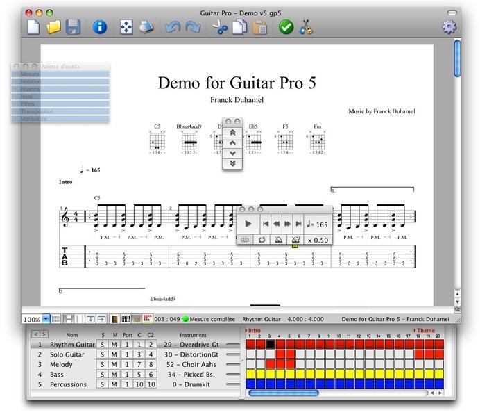Run the bar check with the green checkmark
The height and width of the screenshot is (417, 480).
[x=286, y=27]
